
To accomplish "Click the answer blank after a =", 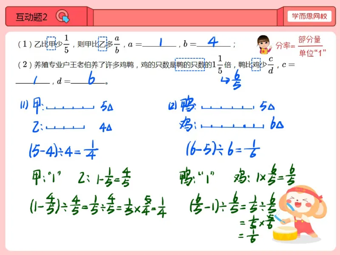I will [x=159, y=43].
